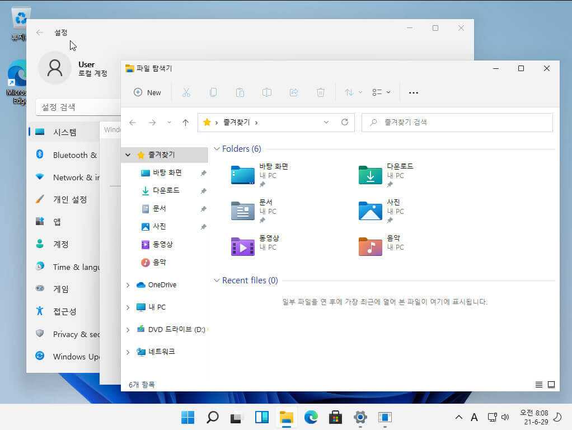Open the View layout options dropdown
Image resolution: width=572 pixels, height=430 pixels.
[x=381, y=93]
